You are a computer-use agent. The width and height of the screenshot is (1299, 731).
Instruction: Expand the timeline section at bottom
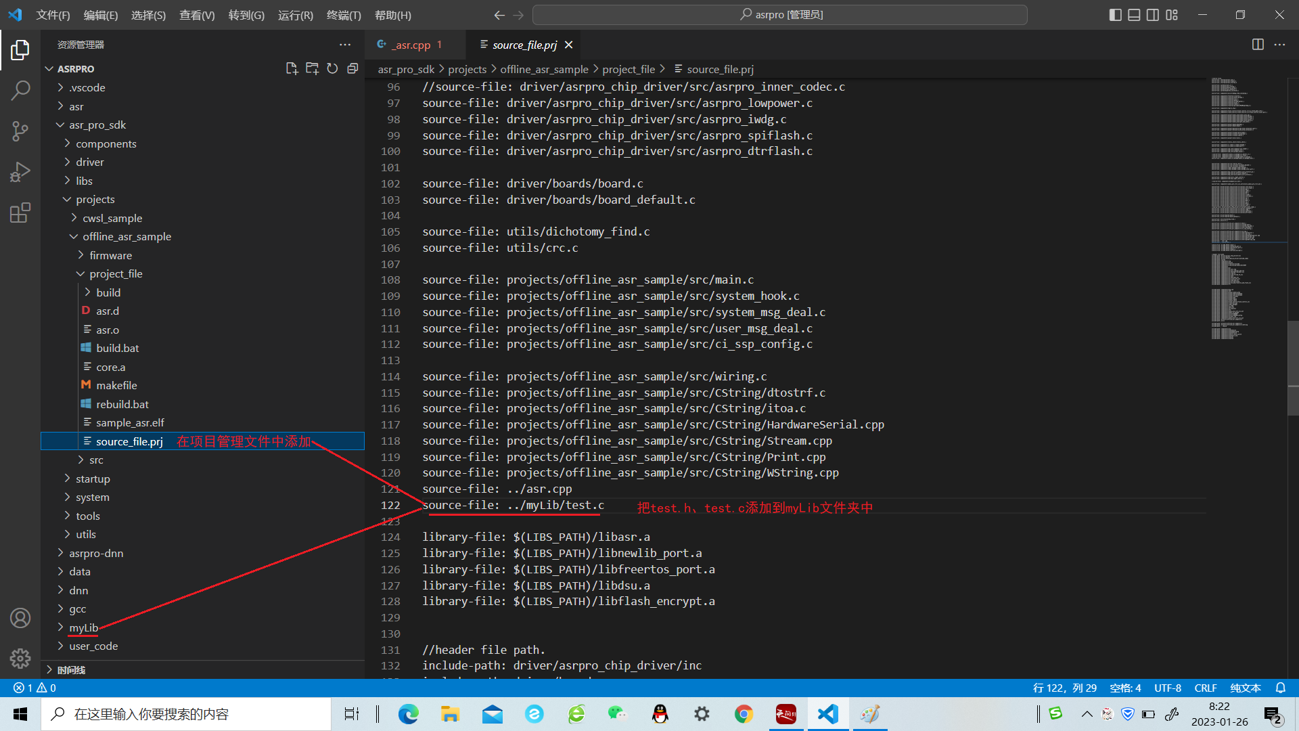70,669
